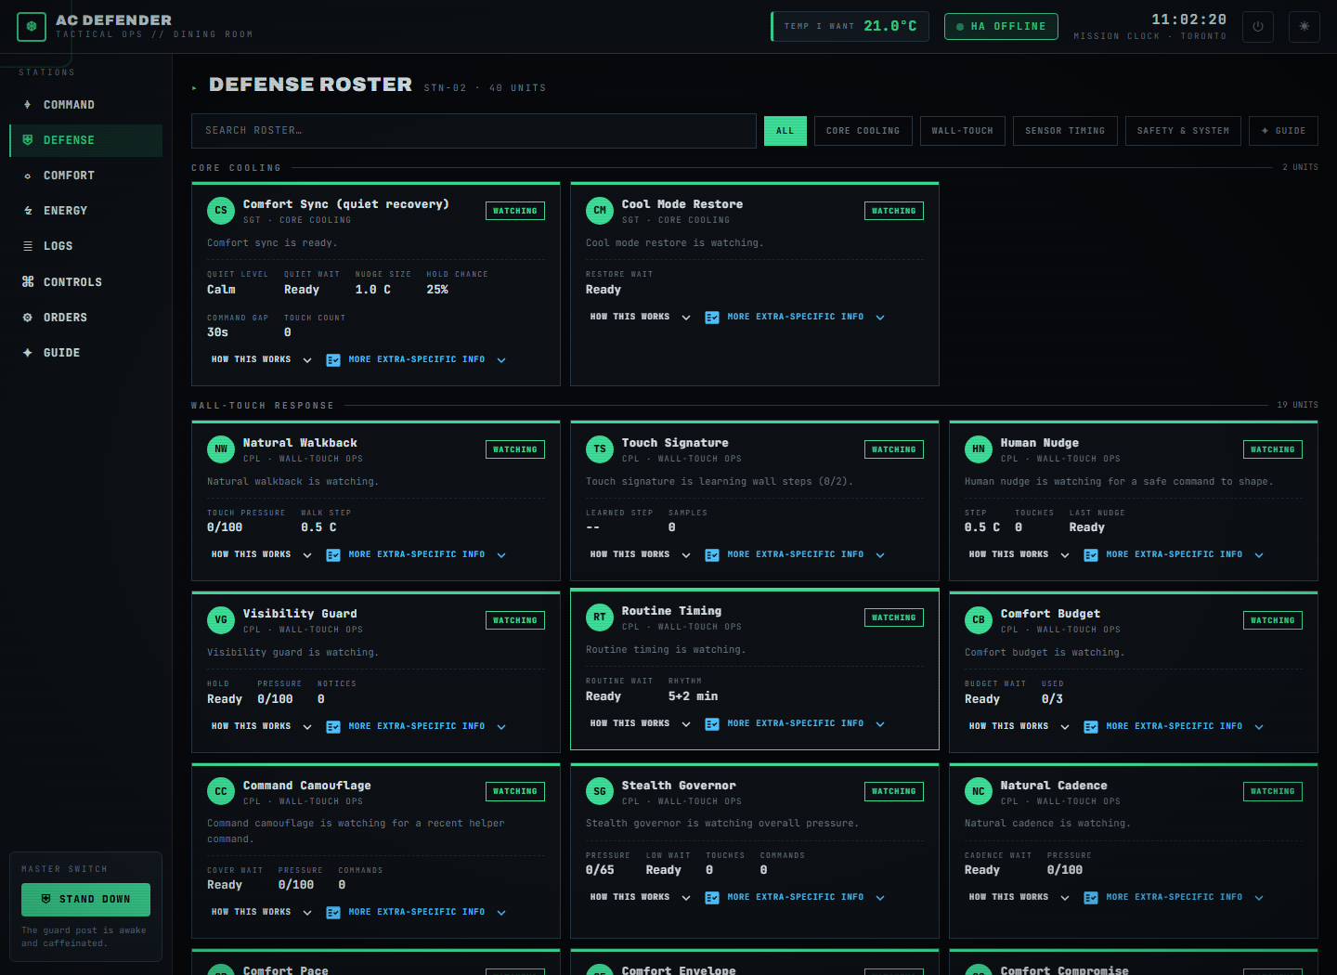Click the AC Defender logo icon
The width and height of the screenshot is (1337, 975).
[32, 27]
